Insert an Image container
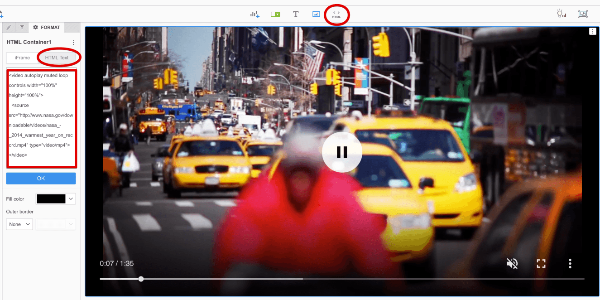The height and width of the screenshot is (300, 600). click(316, 14)
